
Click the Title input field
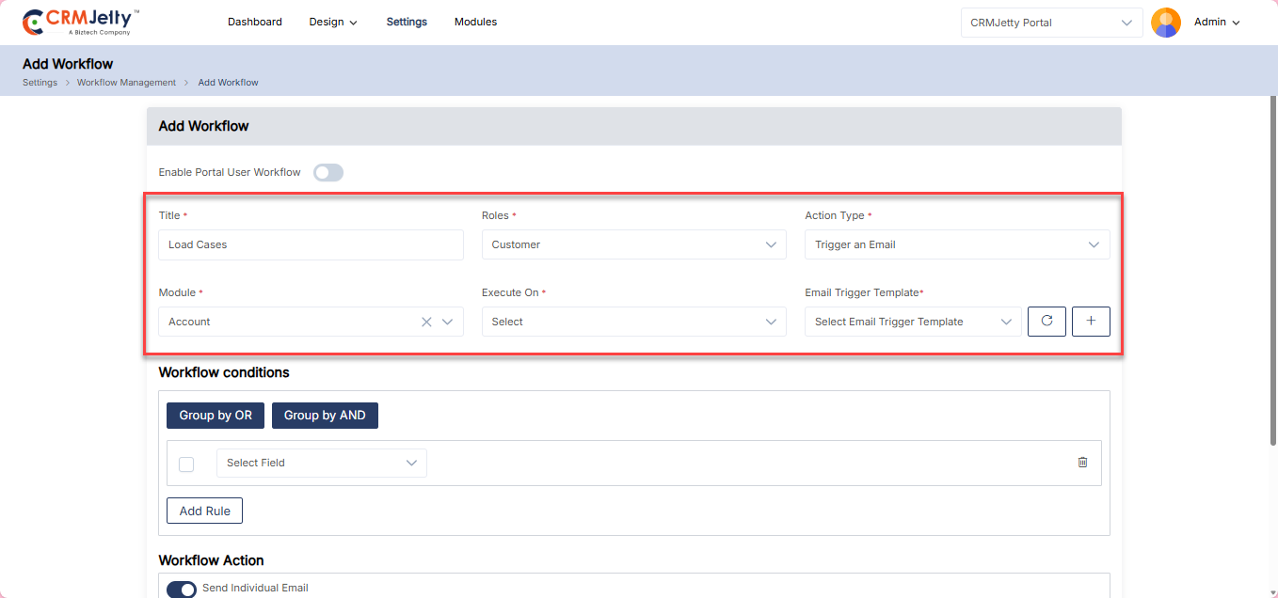(311, 244)
